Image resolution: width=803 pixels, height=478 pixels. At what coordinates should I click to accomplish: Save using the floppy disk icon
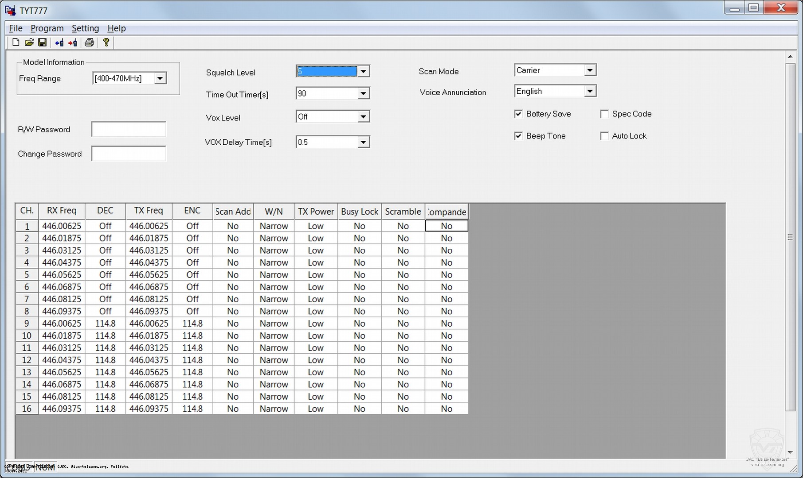(x=43, y=42)
